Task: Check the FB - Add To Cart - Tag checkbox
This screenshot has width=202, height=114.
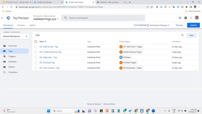Action: pos(36,47)
